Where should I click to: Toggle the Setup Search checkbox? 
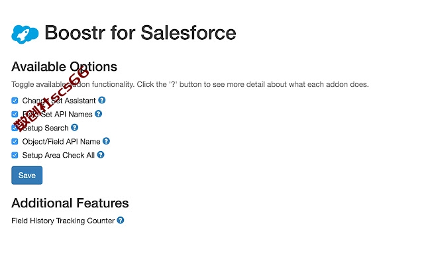click(15, 128)
